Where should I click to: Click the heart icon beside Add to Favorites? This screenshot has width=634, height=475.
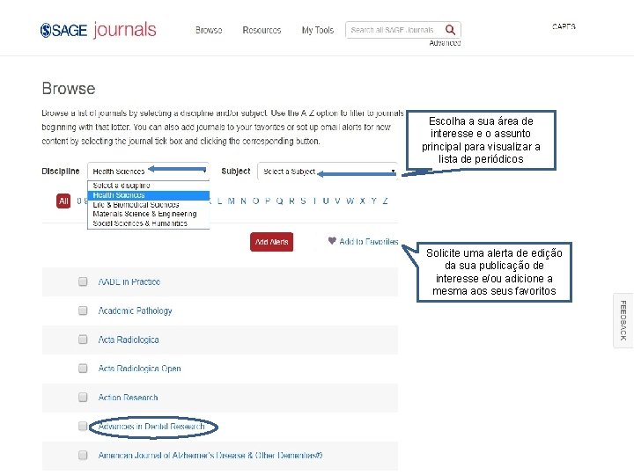[332, 241]
